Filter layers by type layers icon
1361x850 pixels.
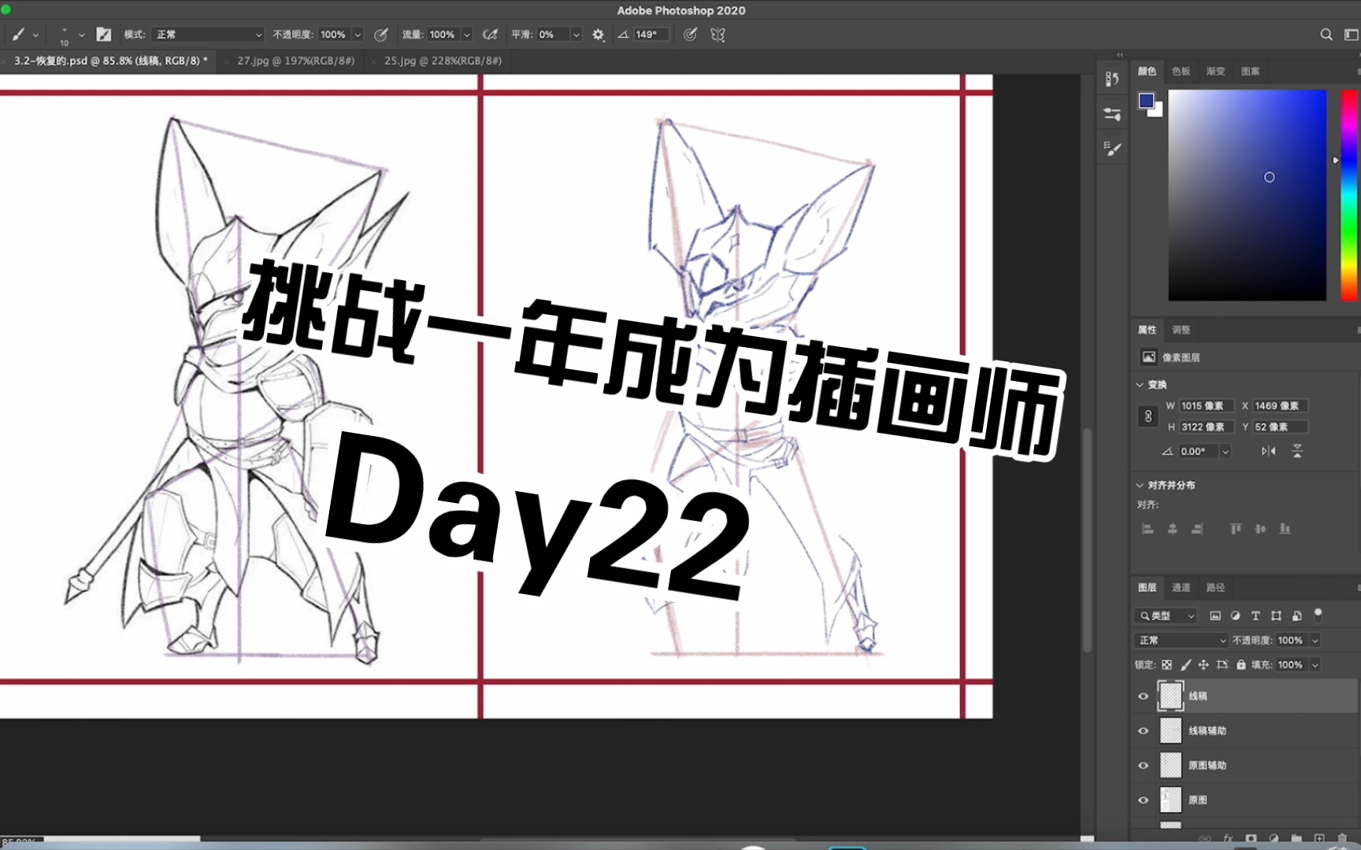coord(1255,615)
